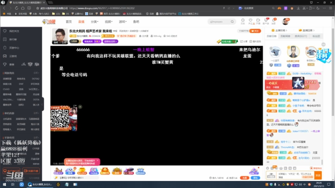The height and width of the screenshot is (188, 335).
Task: Open the 鱼吧 fish bar tab
Action: click(x=136, y=21)
